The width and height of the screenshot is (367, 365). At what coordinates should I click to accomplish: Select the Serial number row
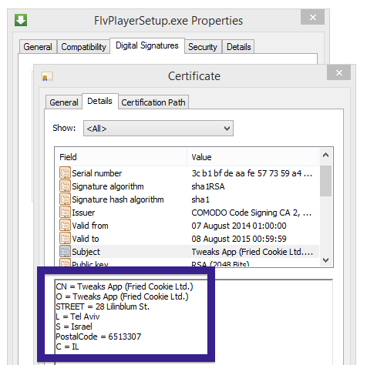pos(187,173)
